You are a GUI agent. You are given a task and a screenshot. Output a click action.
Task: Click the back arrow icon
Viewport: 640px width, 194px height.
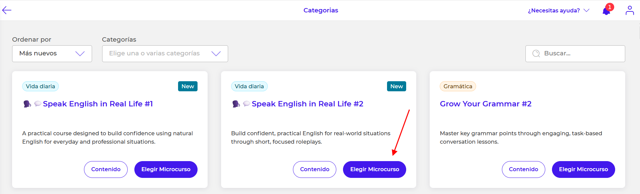coord(7,10)
